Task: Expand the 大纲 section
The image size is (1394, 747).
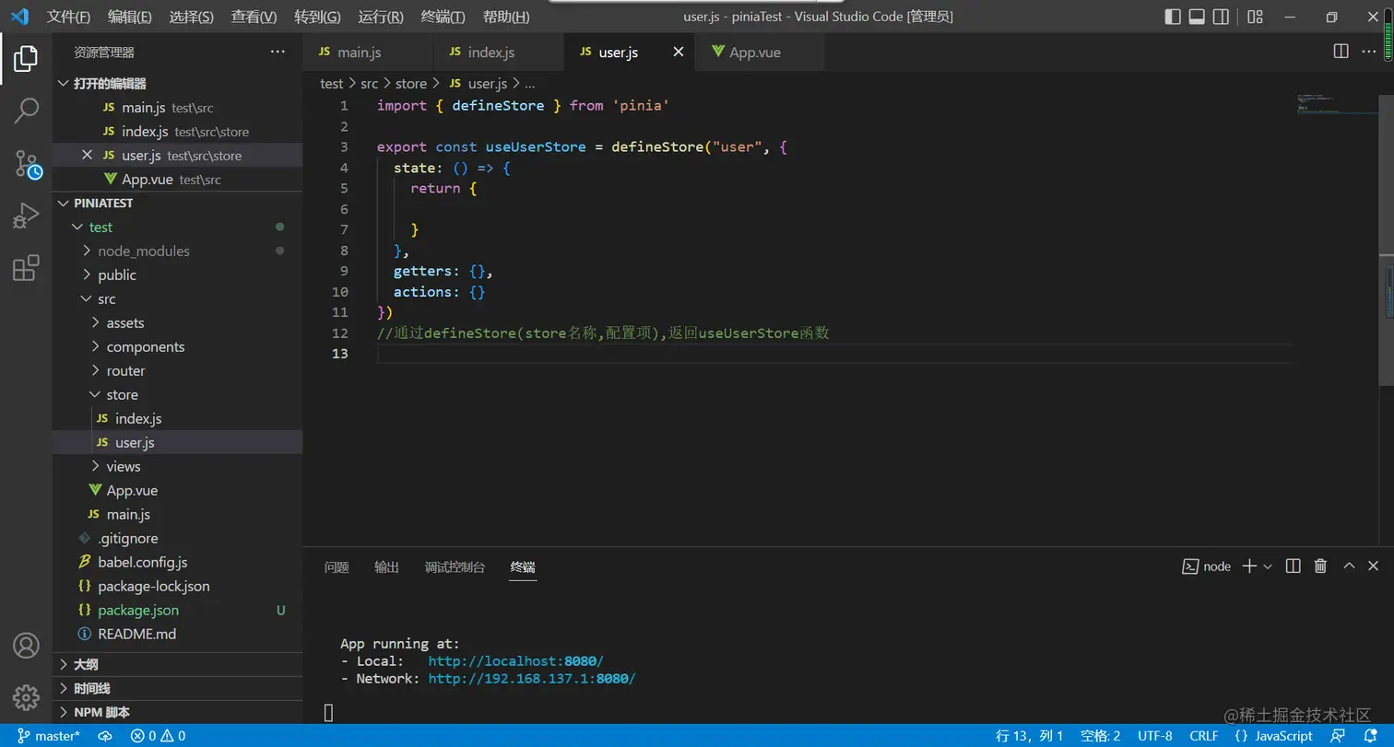Action: pyautogui.click(x=177, y=664)
